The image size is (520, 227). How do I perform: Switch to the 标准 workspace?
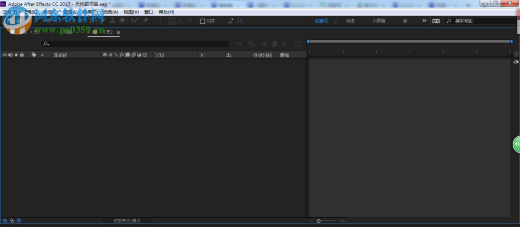[x=350, y=21]
